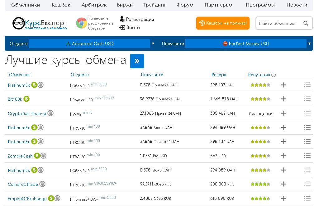Open the Кэшбэк menu item

coord(61,5)
